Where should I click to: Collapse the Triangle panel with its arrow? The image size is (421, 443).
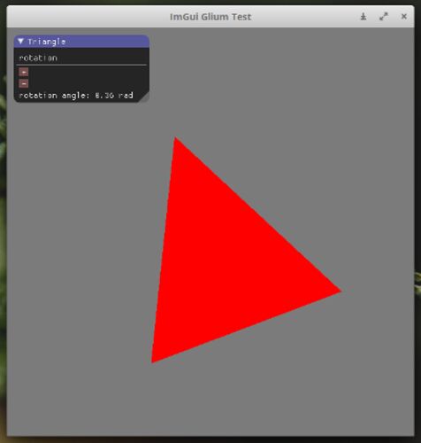click(x=20, y=42)
